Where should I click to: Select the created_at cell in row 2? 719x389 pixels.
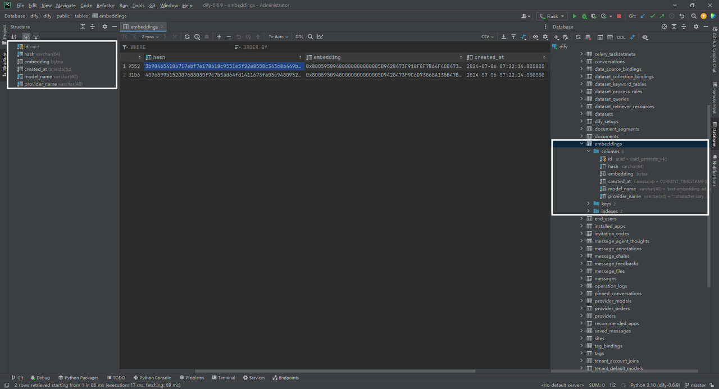[507, 75]
